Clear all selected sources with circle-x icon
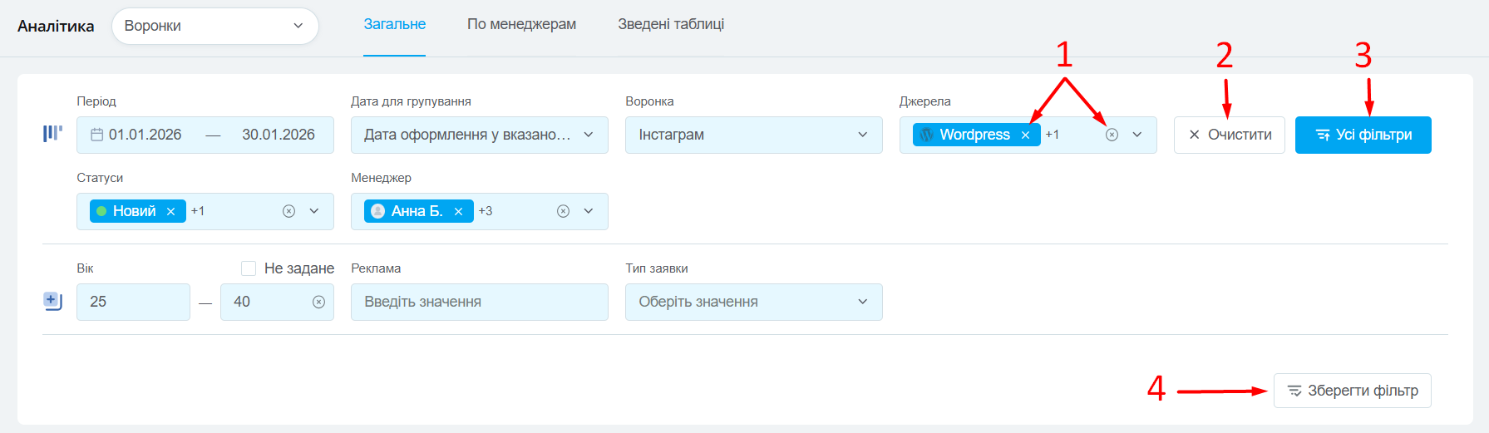This screenshot has height=433, width=1489. (x=1112, y=135)
